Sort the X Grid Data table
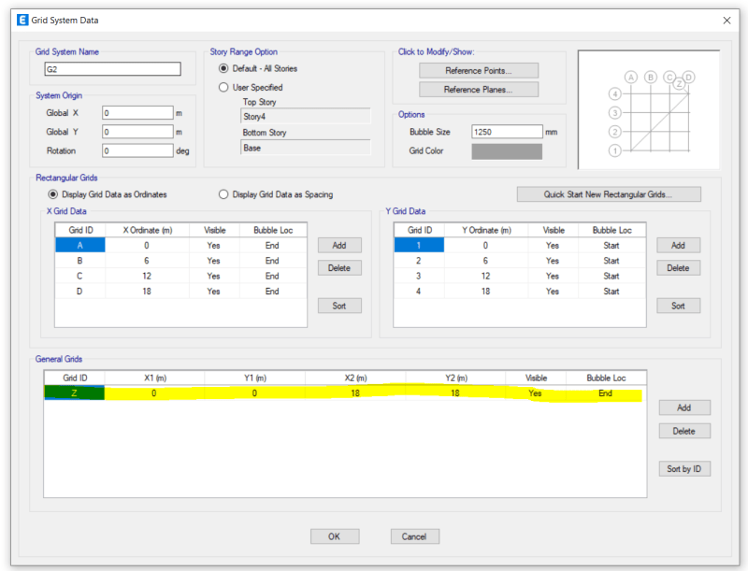This screenshot has width=748, height=571. tap(339, 306)
